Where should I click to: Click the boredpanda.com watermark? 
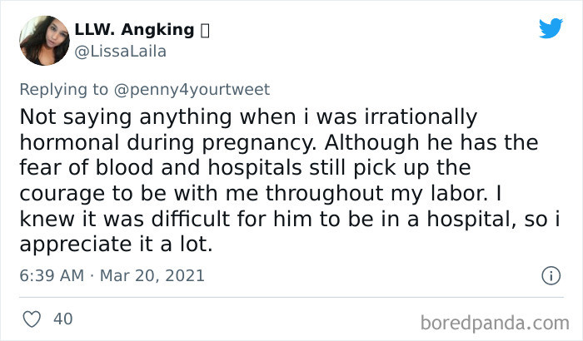[495, 323]
